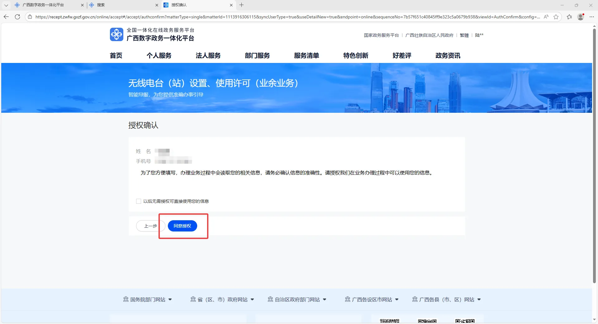This screenshot has width=598, height=324.
Task: Click the 繁體 language link
Action: (x=464, y=35)
